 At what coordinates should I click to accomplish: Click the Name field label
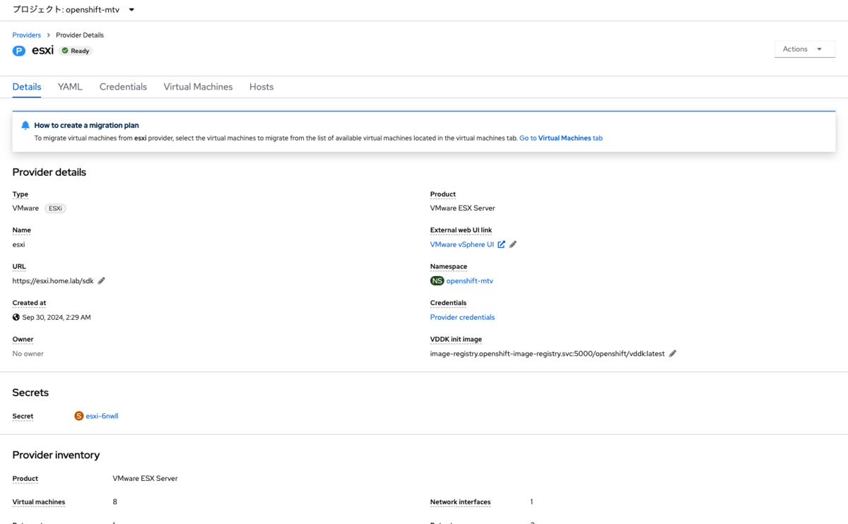[x=22, y=230]
